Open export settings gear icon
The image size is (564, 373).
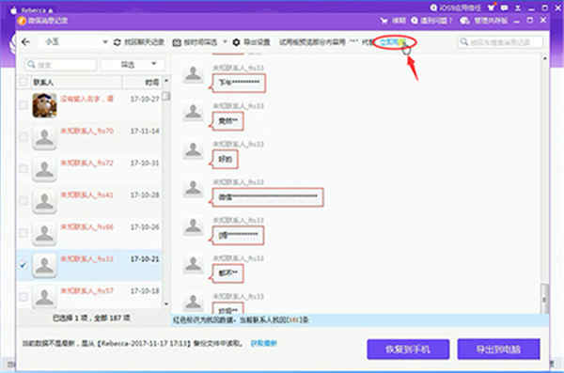[x=236, y=42]
